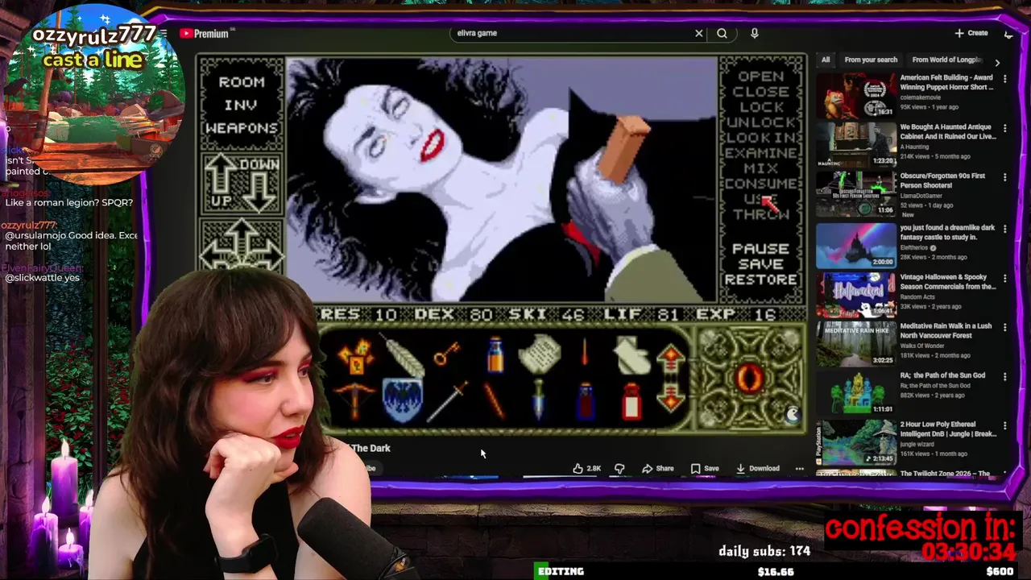Choose the OPEN verb in the game
The image size is (1031, 580).
point(760,77)
